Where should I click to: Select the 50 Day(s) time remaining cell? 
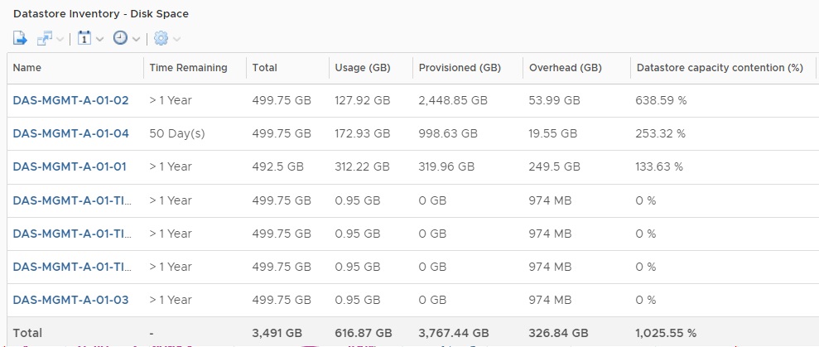tap(177, 134)
